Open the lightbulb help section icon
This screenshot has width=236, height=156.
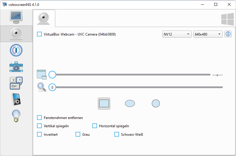(x=16, y=116)
